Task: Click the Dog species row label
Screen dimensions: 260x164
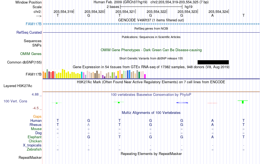Action: tap(38, 133)
